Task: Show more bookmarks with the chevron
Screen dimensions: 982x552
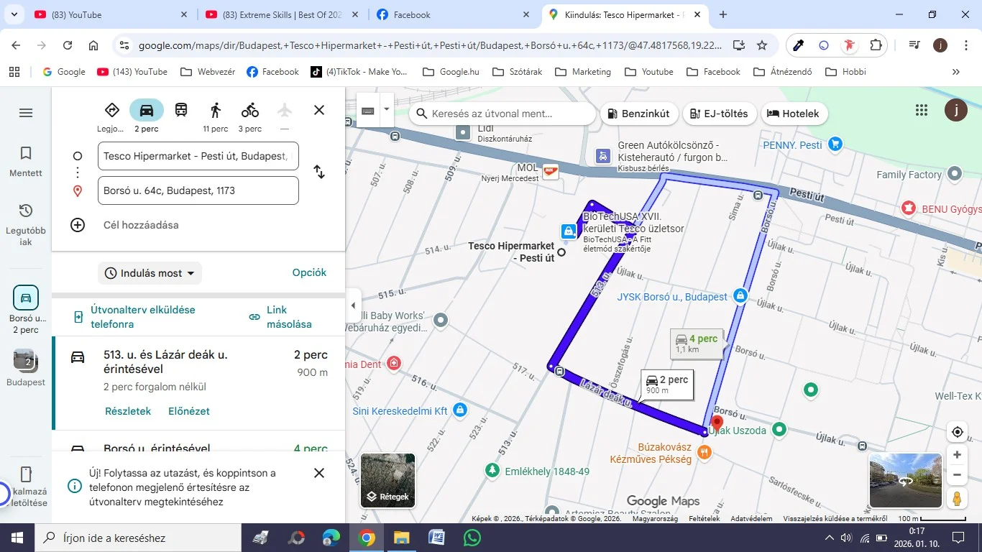Action: coord(955,72)
